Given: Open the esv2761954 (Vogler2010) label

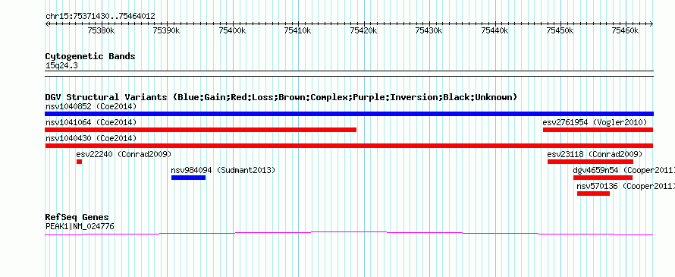Looking at the screenshot, I should click(595, 122).
